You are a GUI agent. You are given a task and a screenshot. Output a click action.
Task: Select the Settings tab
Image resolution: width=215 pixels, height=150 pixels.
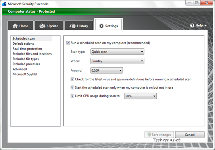tap(108, 25)
